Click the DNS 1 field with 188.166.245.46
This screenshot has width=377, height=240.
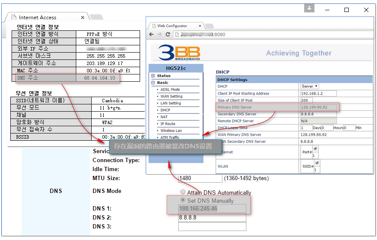[212, 209]
